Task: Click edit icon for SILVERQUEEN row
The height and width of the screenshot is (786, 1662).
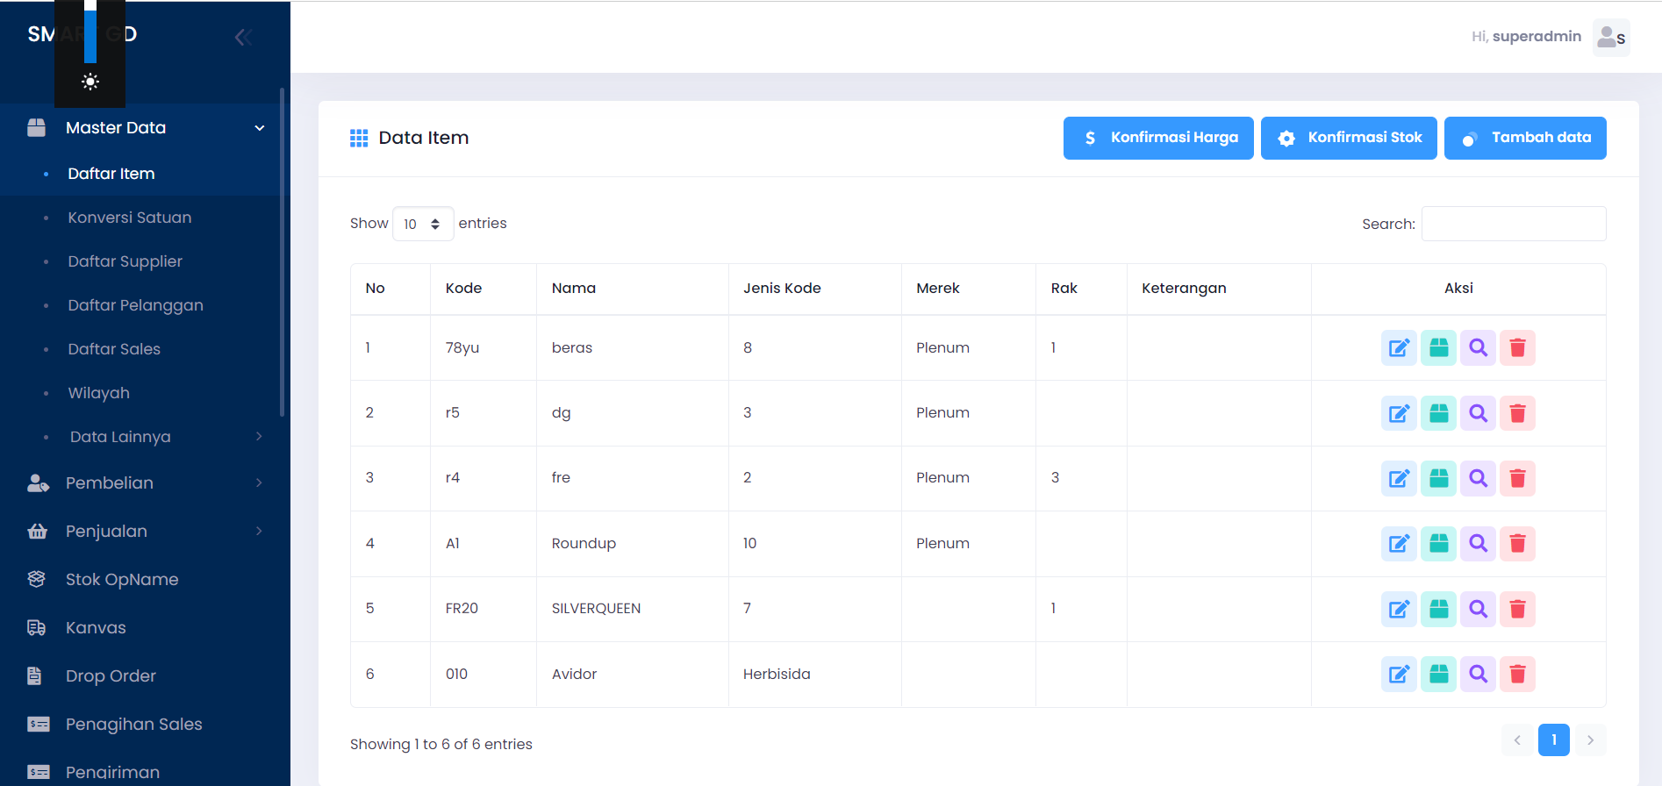Action: coord(1399,609)
